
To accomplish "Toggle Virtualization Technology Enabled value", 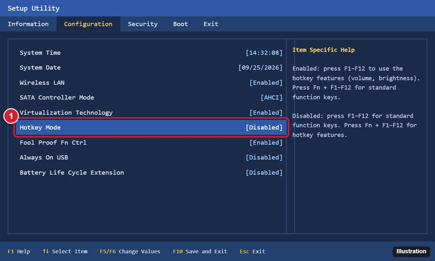I will click(x=266, y=112).
